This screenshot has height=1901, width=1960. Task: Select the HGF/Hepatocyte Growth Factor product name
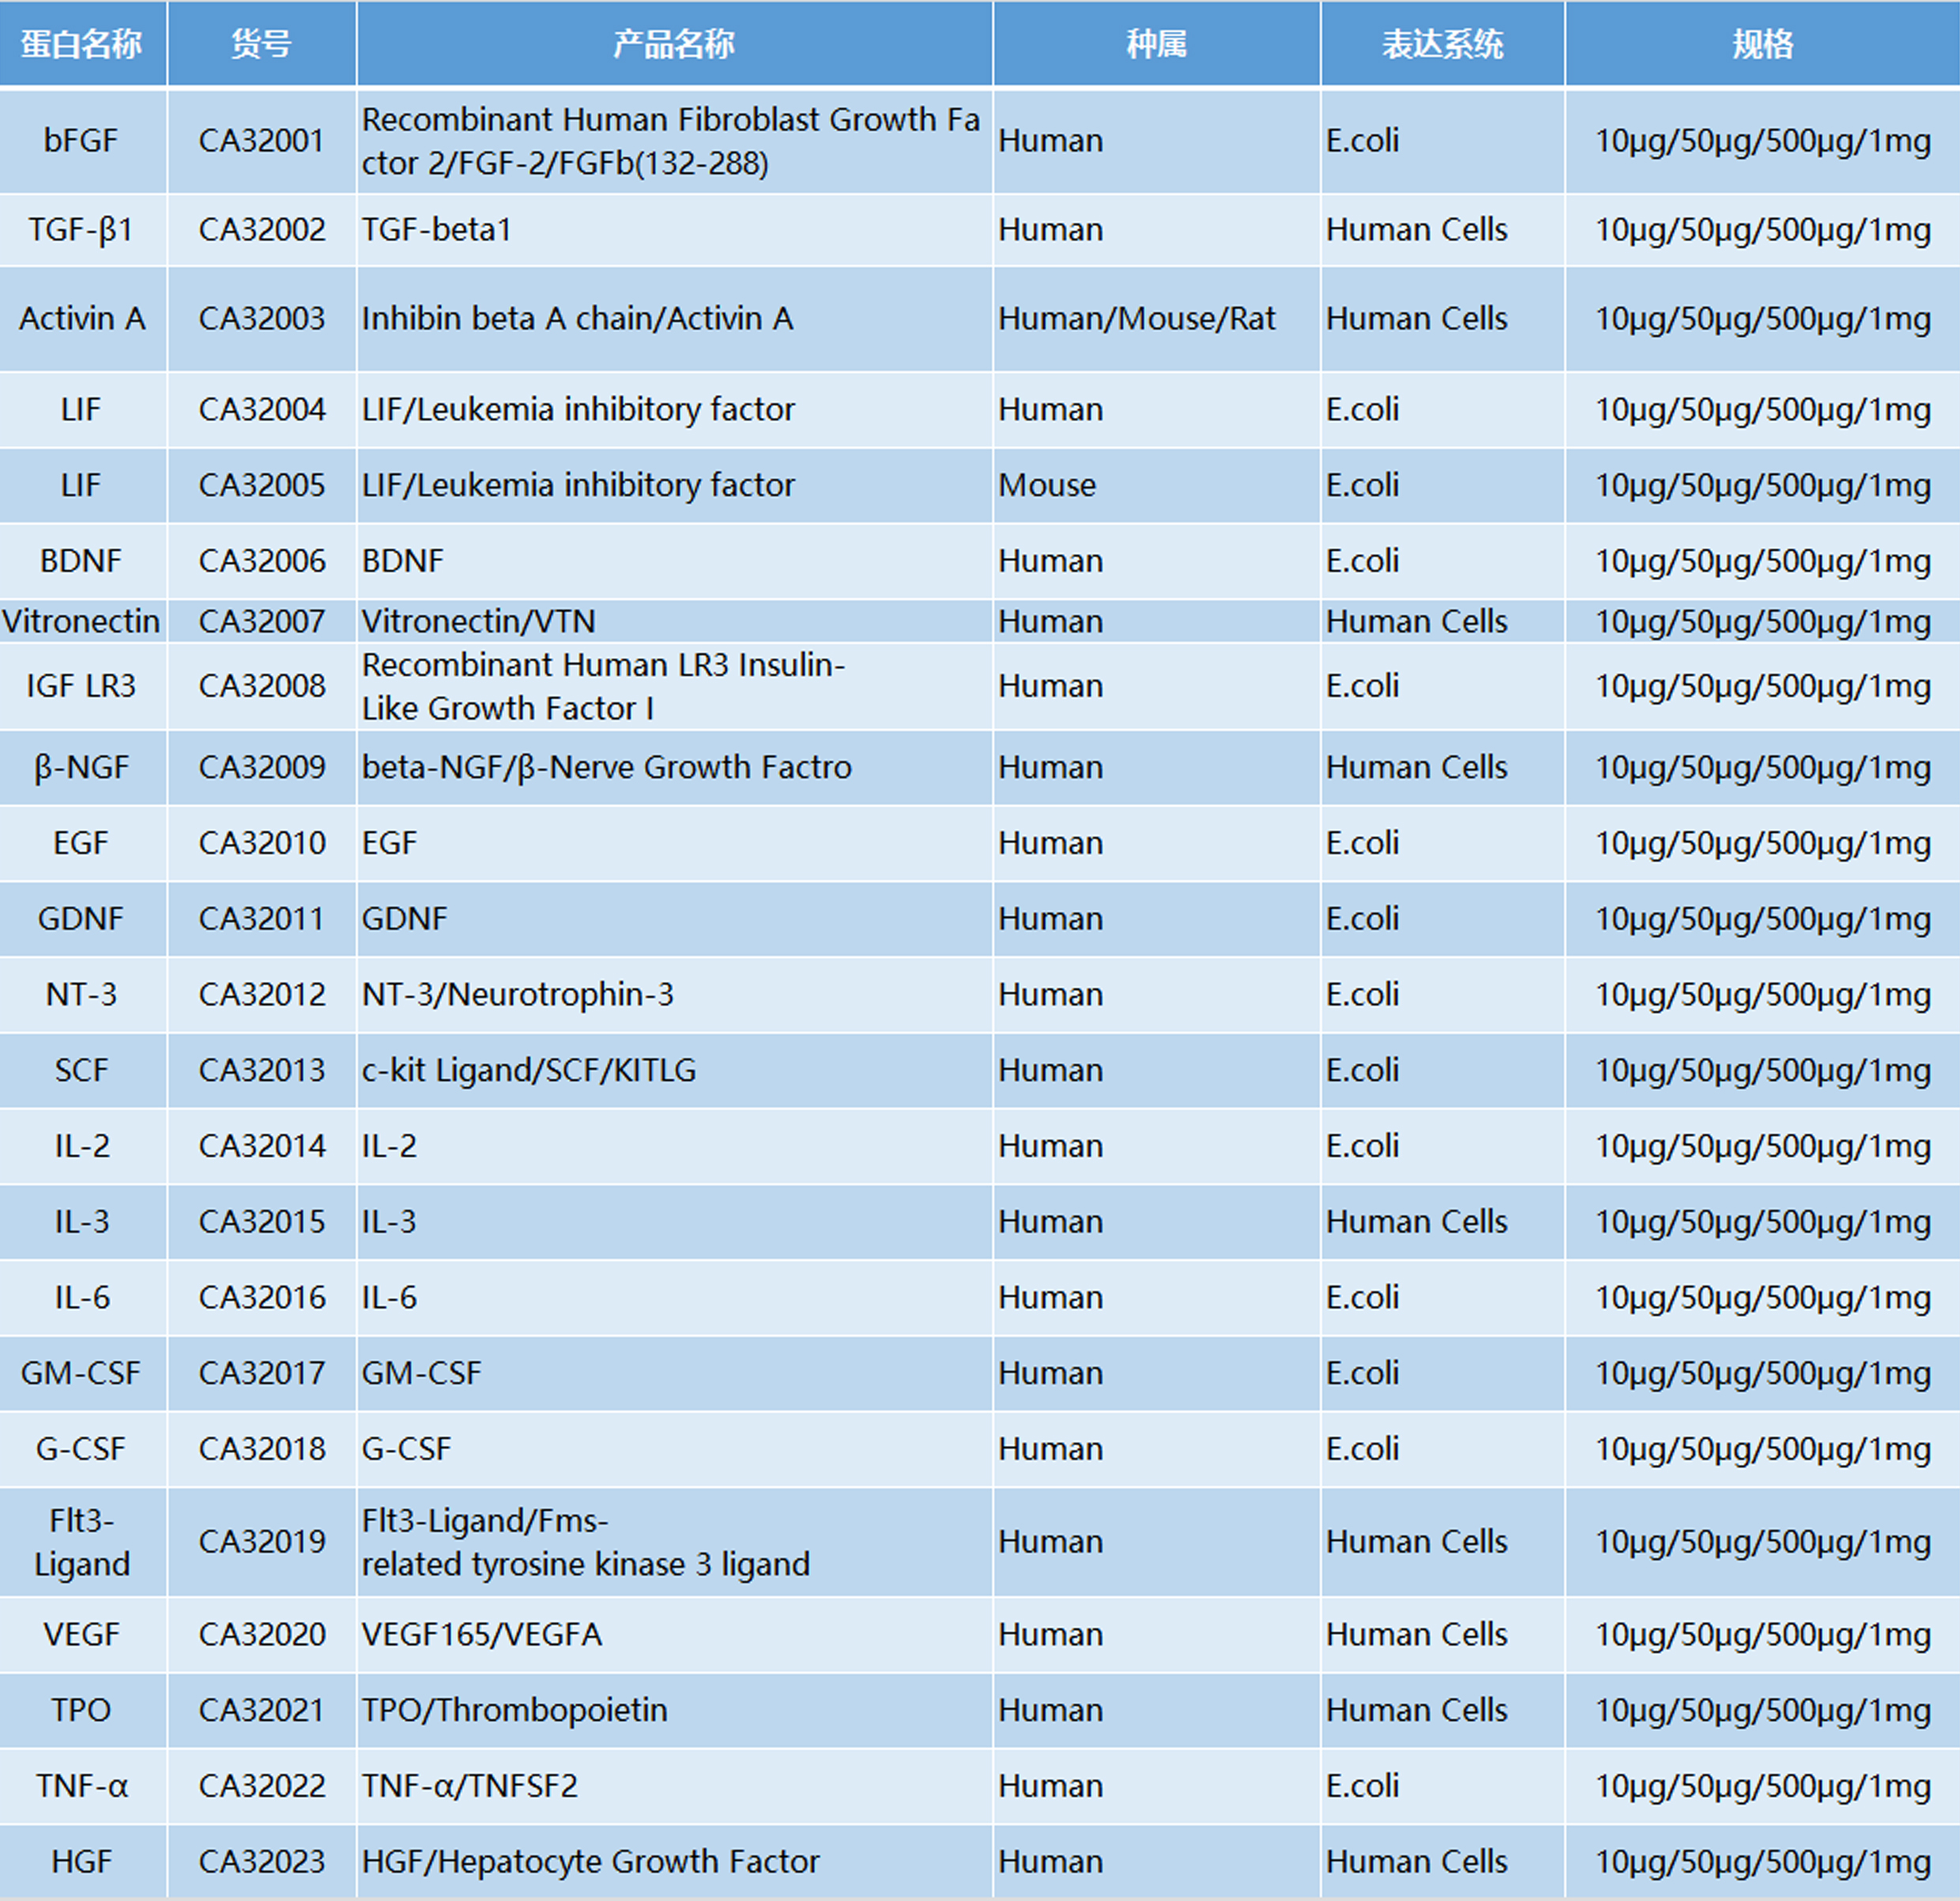(x=674, y=1863)
